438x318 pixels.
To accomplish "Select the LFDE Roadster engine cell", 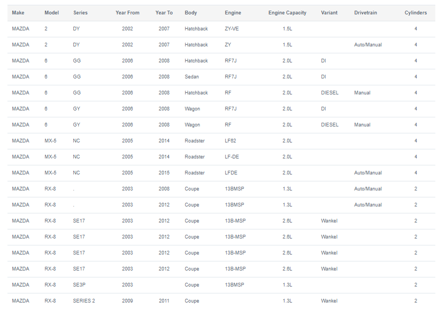I will [x=231, y=173].
